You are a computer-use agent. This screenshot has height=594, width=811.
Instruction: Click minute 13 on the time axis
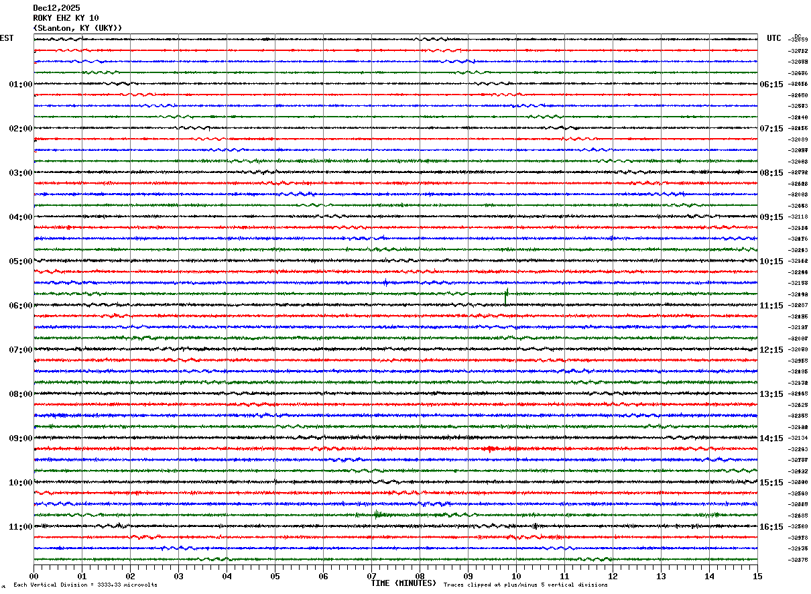coord(661,576)
